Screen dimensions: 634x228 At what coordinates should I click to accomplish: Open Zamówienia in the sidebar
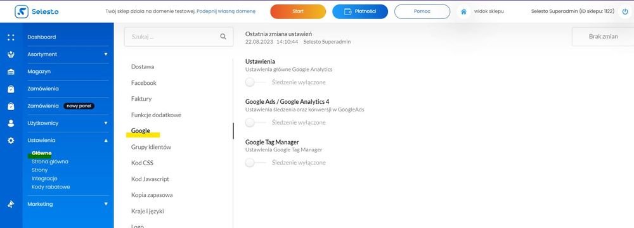[x=43, y=89]
